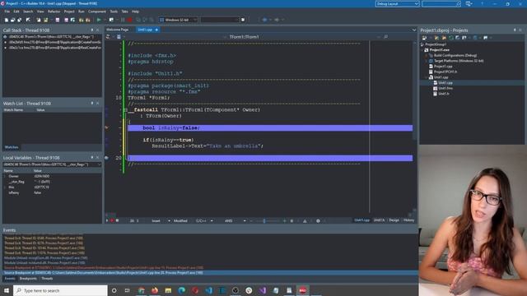527x296 pixels.
Task: Click the zoom in plus next to slider
Action: click(285, 221)
